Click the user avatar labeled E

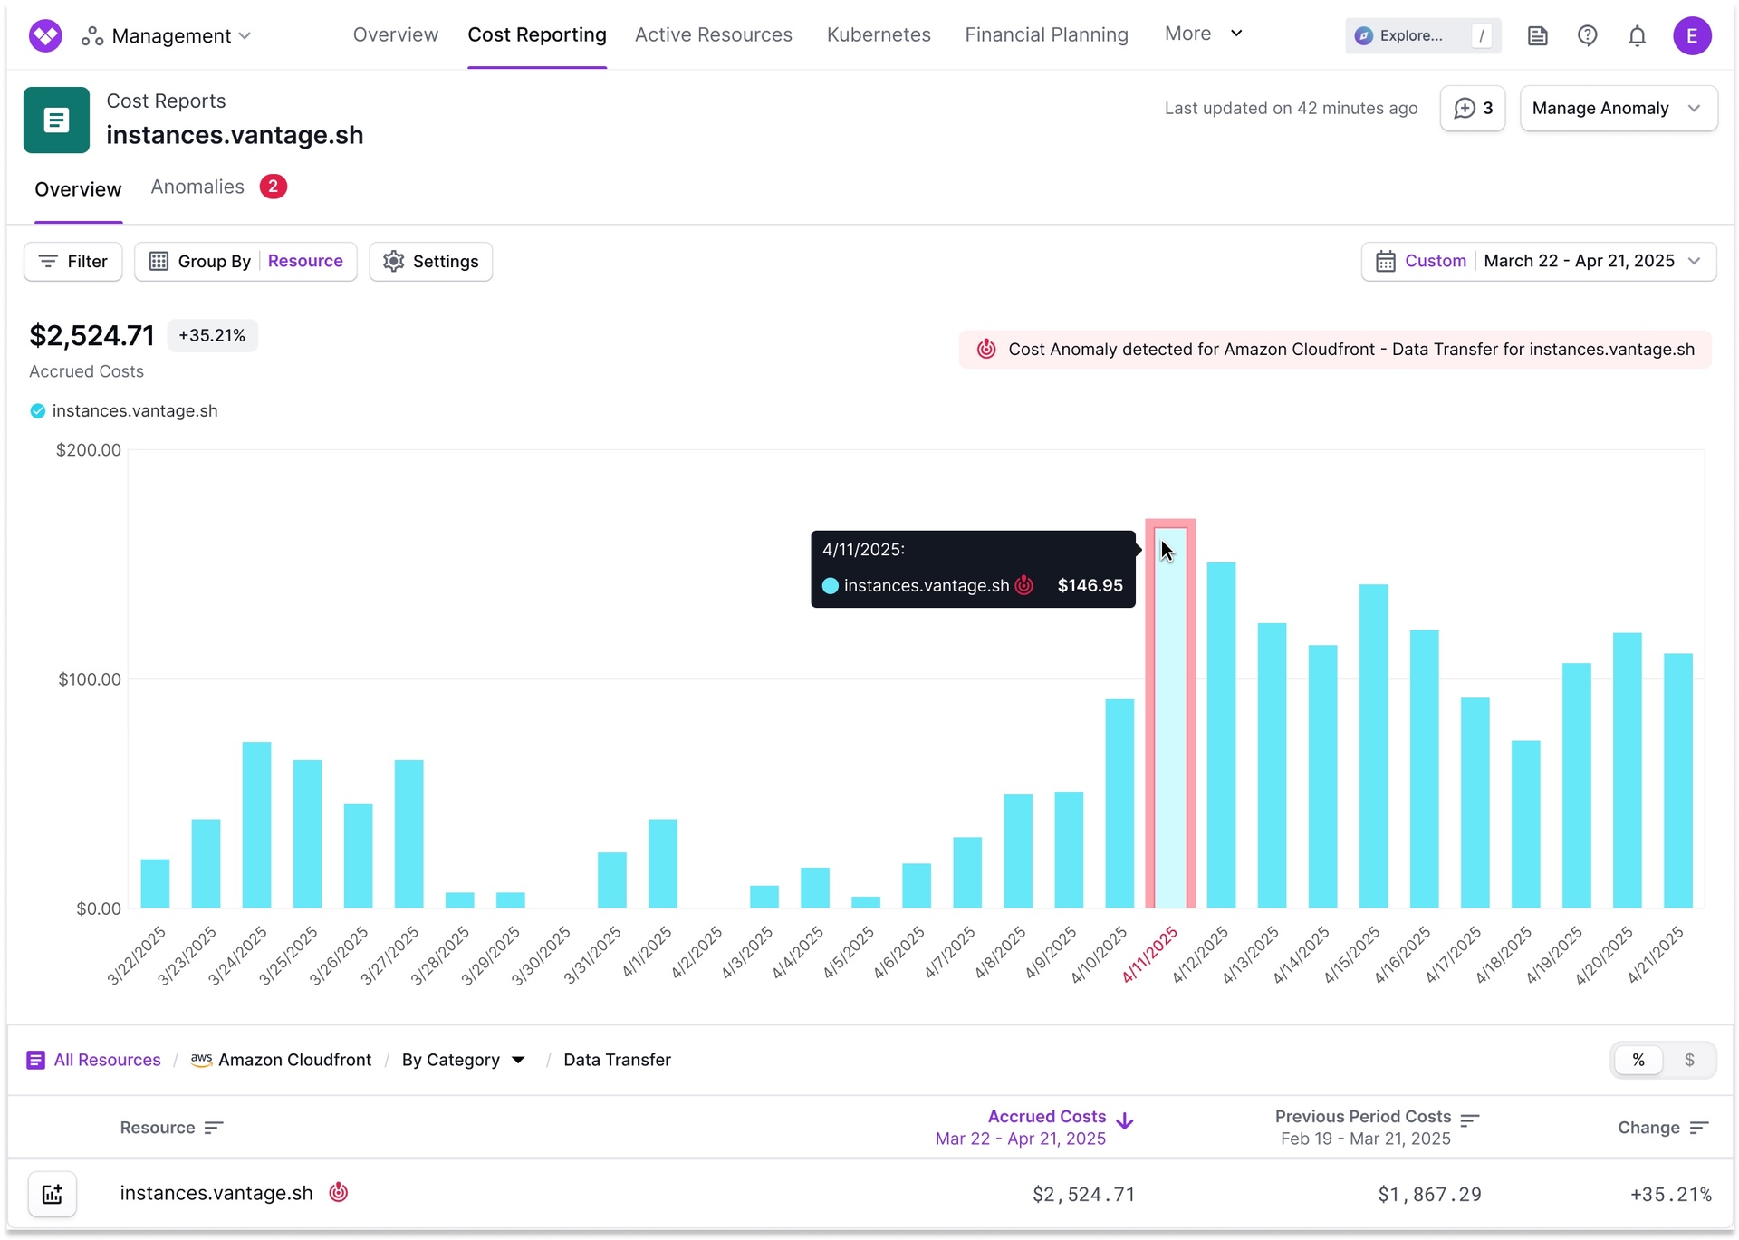(1691, 36)
